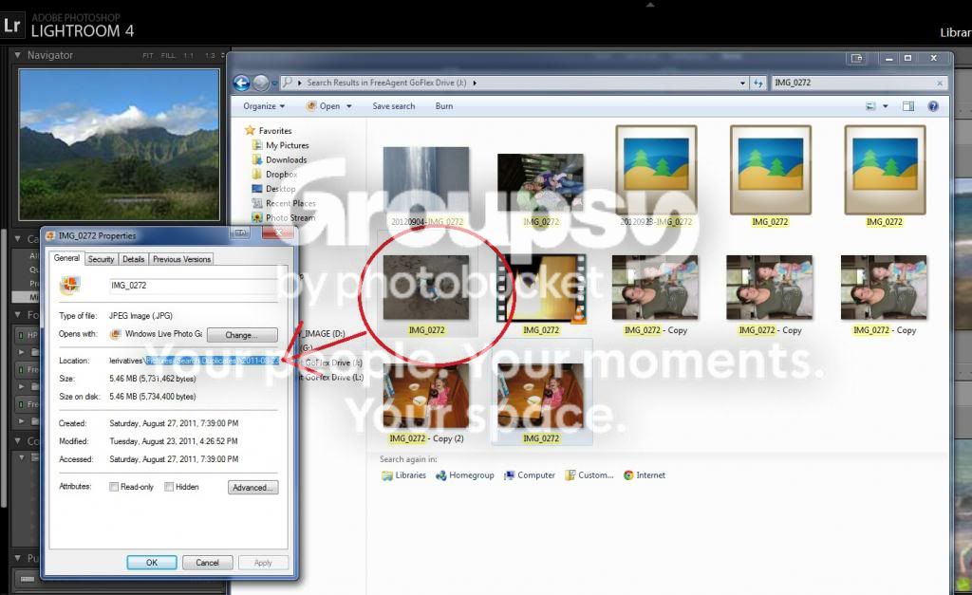Viewport: 972px width, 595px height.
Task: Switch to the General tab in Properties
Action: [66, 258]
